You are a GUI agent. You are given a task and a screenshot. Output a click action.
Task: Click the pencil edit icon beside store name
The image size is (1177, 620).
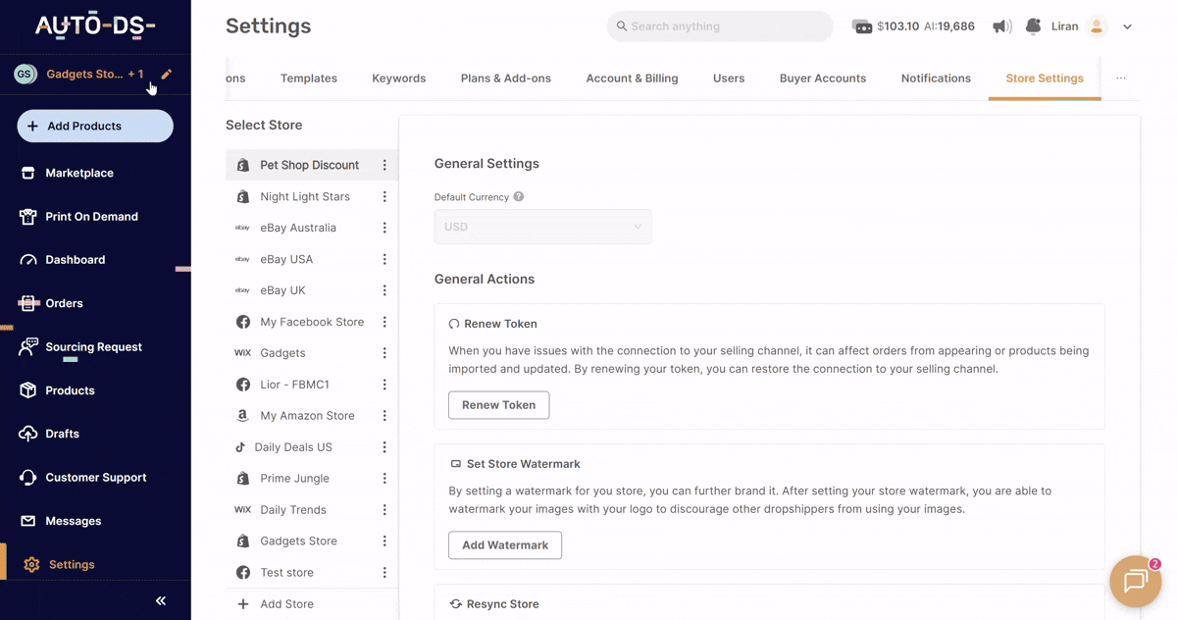pyautogui.click(x=167, y=75)
